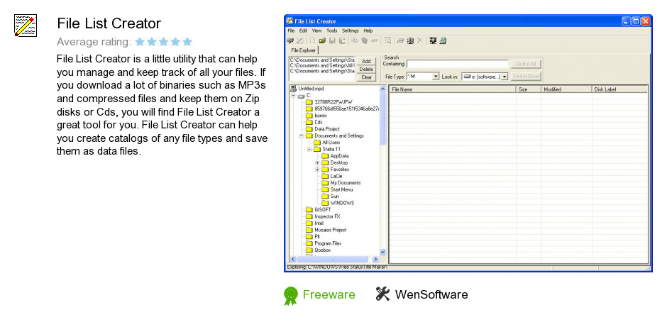
Task: Click the X delete toolbar icon
Action: click(x=420, y=41)
